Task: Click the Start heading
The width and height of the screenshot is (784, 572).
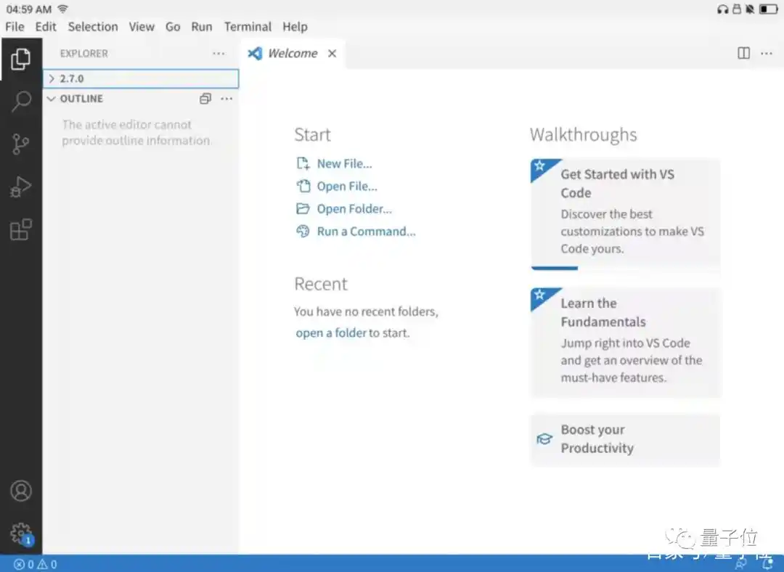Action: (312, 134)
